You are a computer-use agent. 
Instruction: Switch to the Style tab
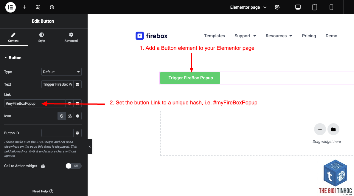pos(41,37)
